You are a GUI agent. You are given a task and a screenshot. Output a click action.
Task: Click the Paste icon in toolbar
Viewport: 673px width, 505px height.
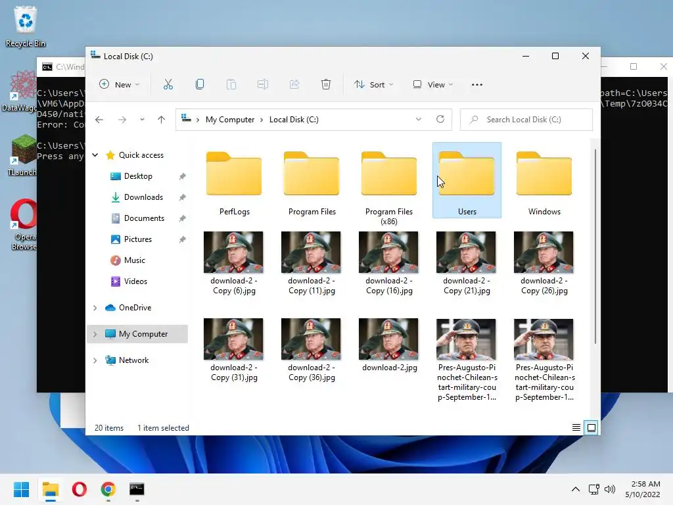[x=231, y=85]
